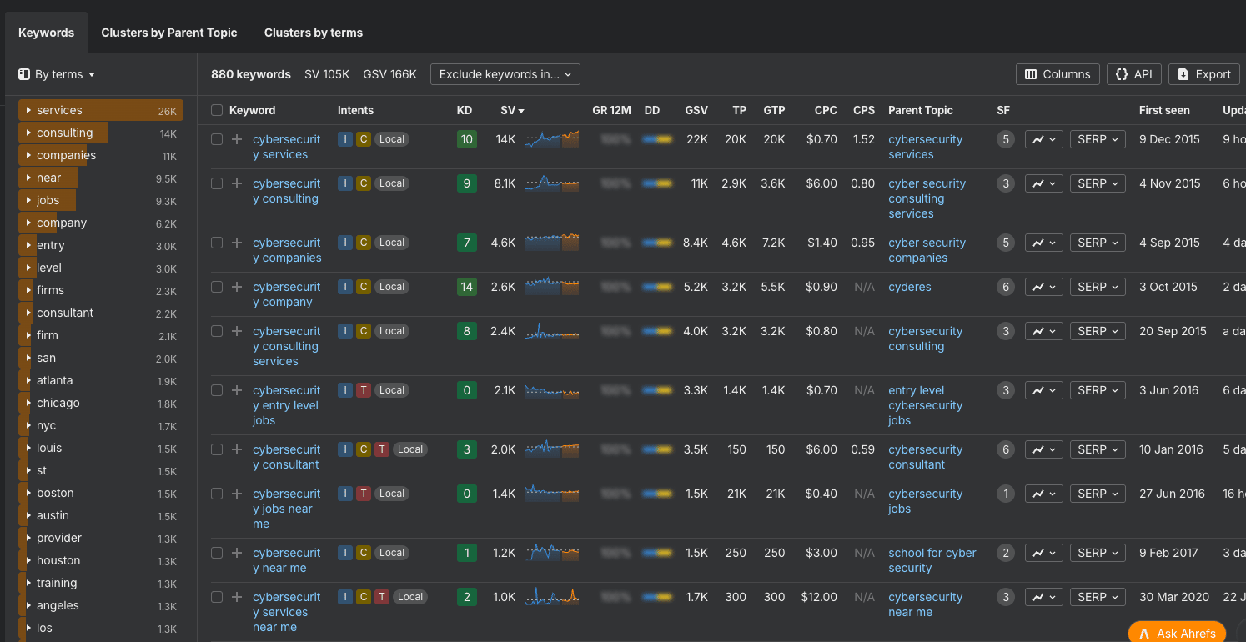Toggle select-all checkbox next to Keyword header
The width and height of the screenshot is (1246, 642).
(217, 110)
